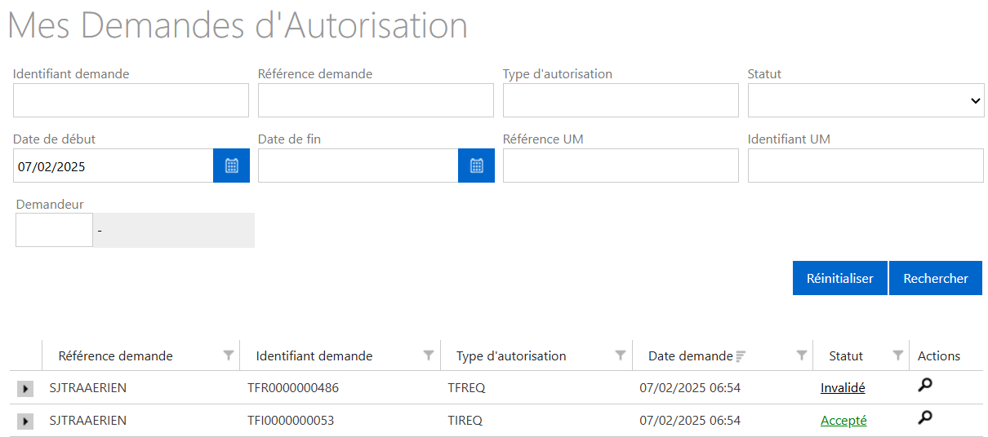This screenshot has height=437, width=988.
Task: Click into the Référence UM field
Action: pyautogui.click(x=621, y=166)
